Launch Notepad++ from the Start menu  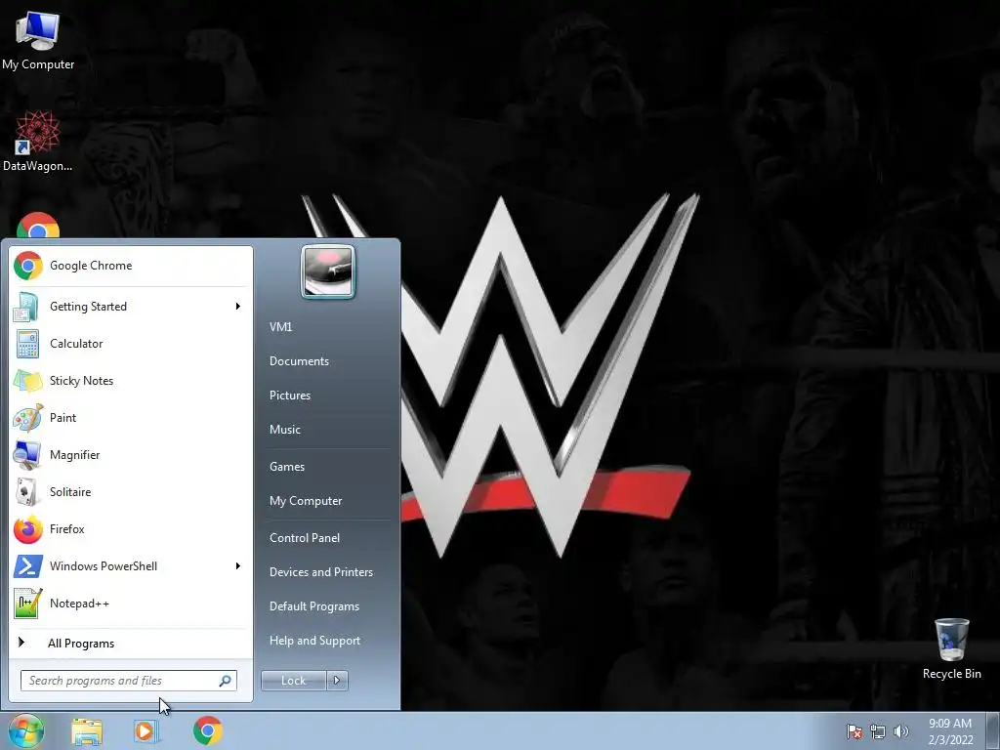click(x=131, y=604)
